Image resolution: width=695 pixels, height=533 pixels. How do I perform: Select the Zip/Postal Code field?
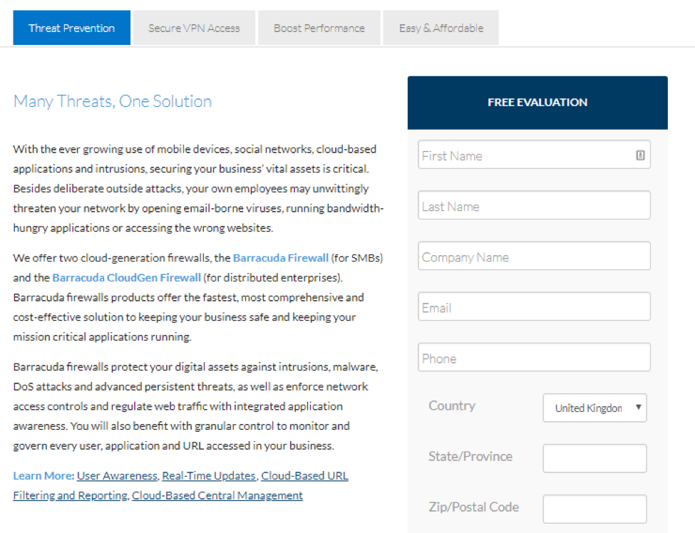pyautogui.click(x=594, y=509)
